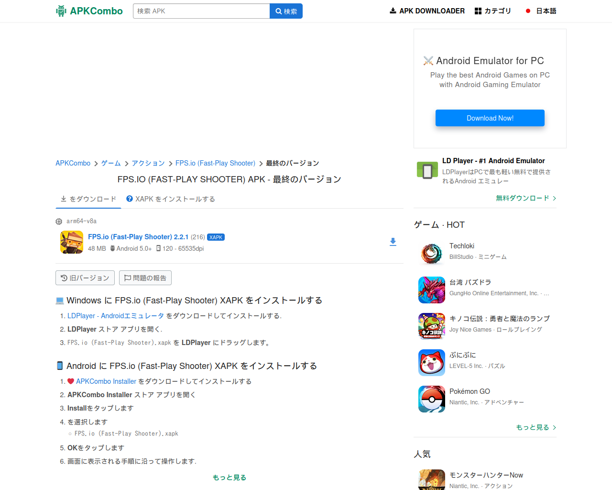Click the 台湾 パズドラ dragon icon
612x490 pixels.
pyautogui.click(x=432, y=290)
